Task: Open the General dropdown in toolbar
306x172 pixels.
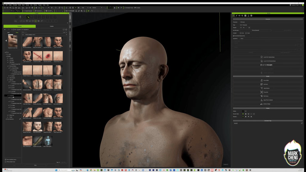Action: tap(97, 8)
